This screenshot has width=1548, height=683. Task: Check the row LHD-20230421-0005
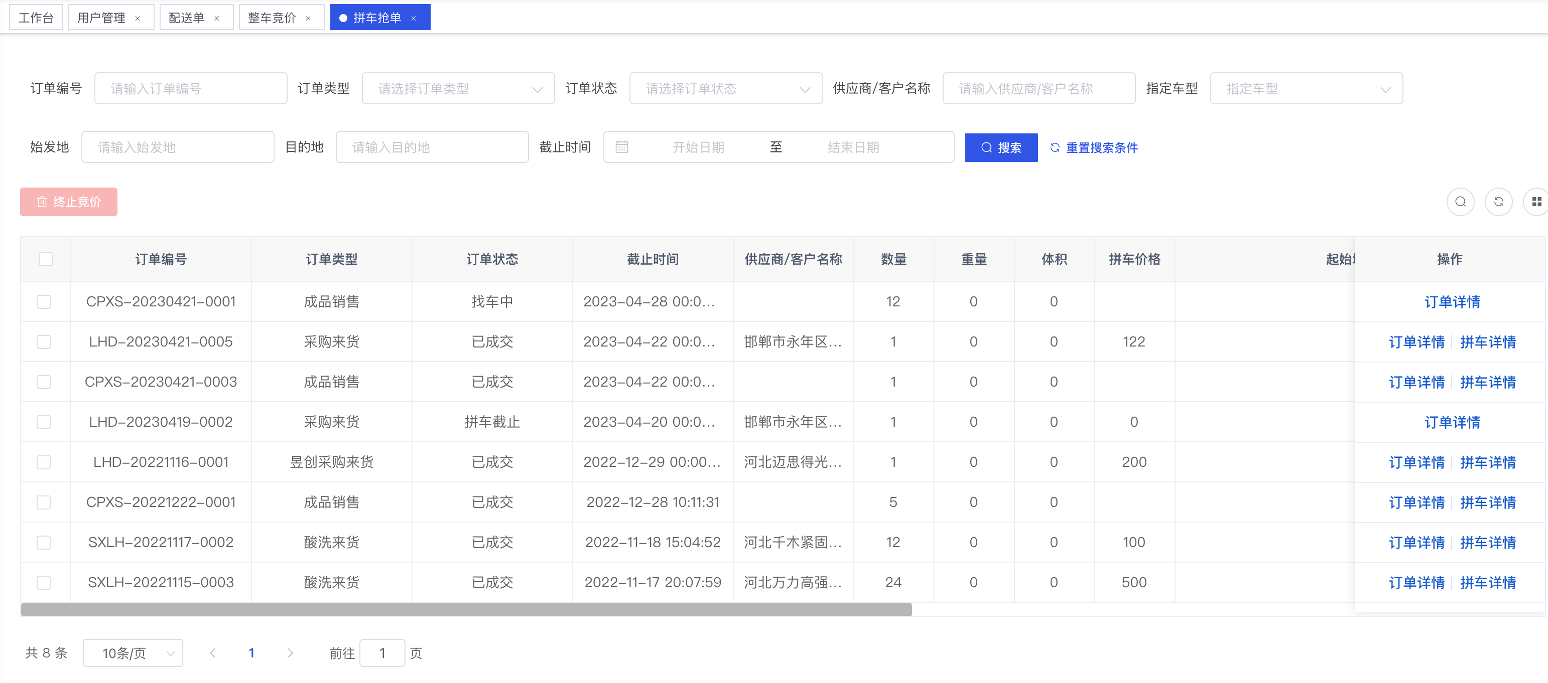tap(44, 341)
